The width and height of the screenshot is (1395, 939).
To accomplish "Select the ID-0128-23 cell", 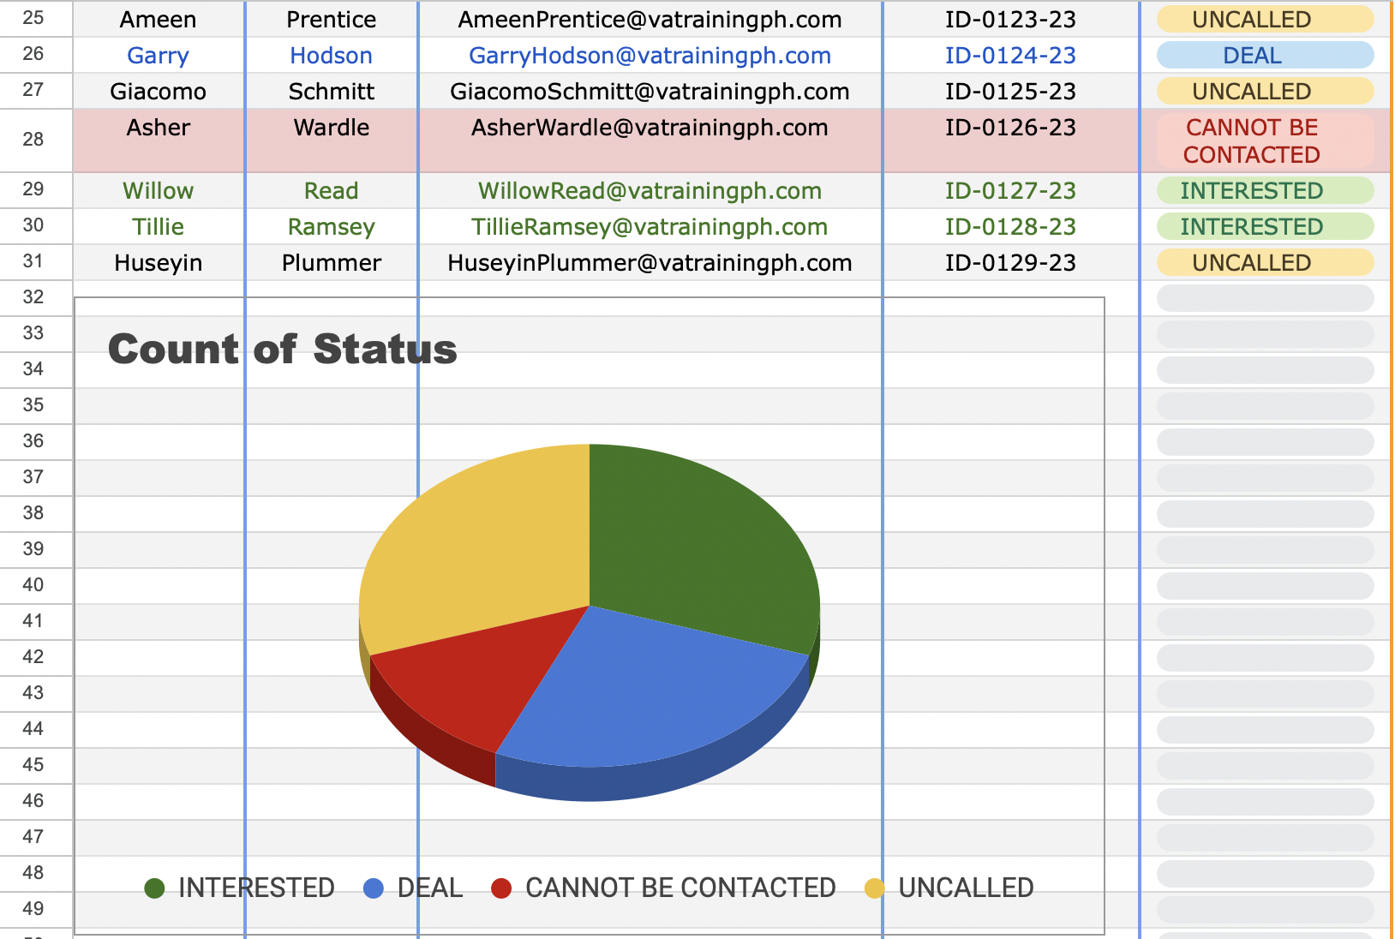I will click(x=1011, y=227).
